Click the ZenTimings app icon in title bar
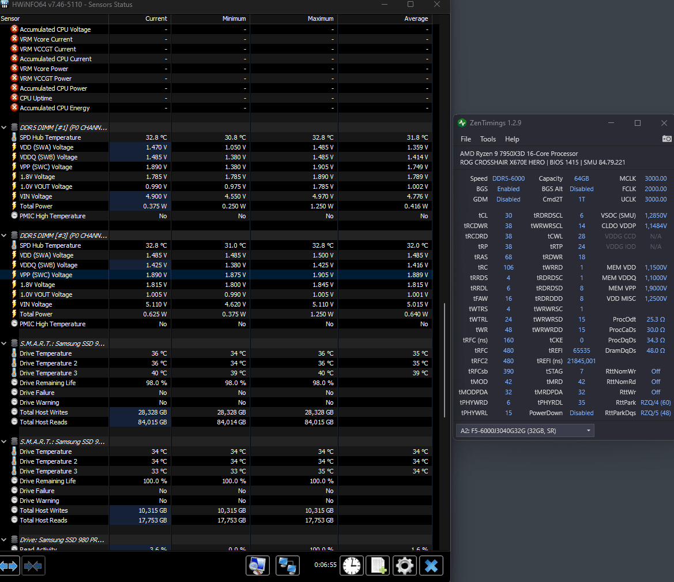Screen dimensions: 674x582 462,122
